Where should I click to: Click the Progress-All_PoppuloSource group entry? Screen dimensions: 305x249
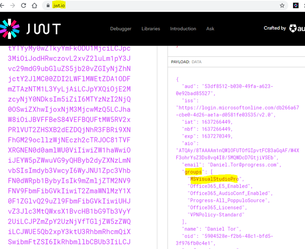(227, 200)
